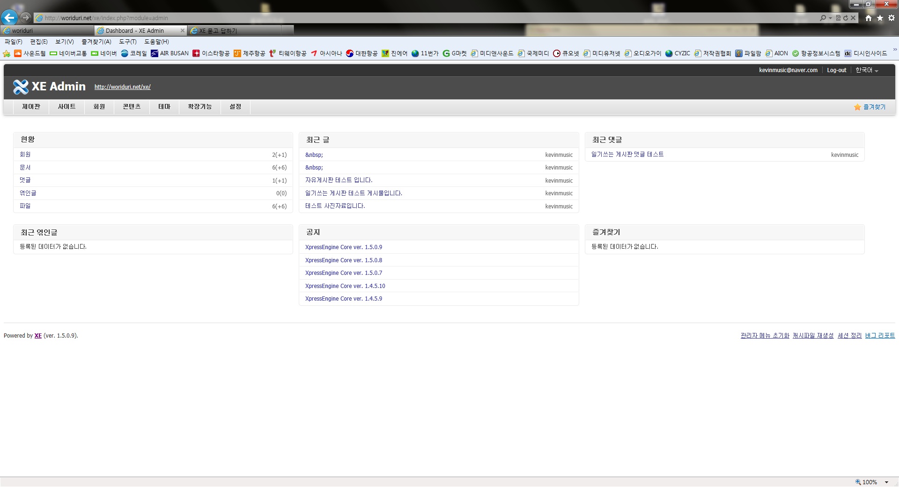This screenshot has height=487, width=899.
Task: Open browser settings via the gear icon
Action: 892,18
